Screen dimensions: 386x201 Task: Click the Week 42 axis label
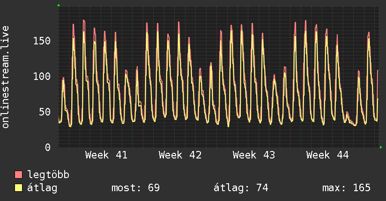pyautogui.click(x=180, y=155)
